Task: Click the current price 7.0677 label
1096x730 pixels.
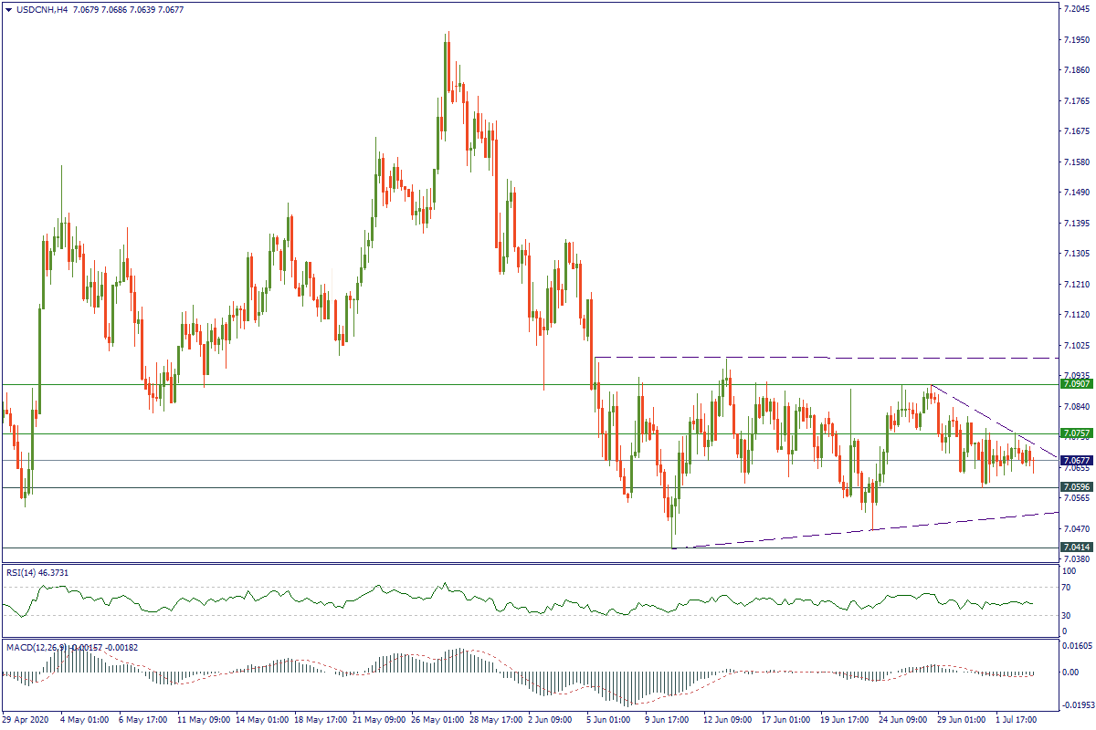Action: pos(1075,461)
